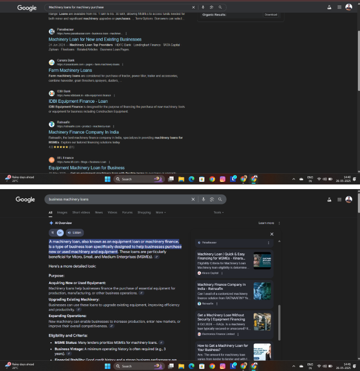Open Microsoft Store on the 14:41 taskbar

[201, 366]
